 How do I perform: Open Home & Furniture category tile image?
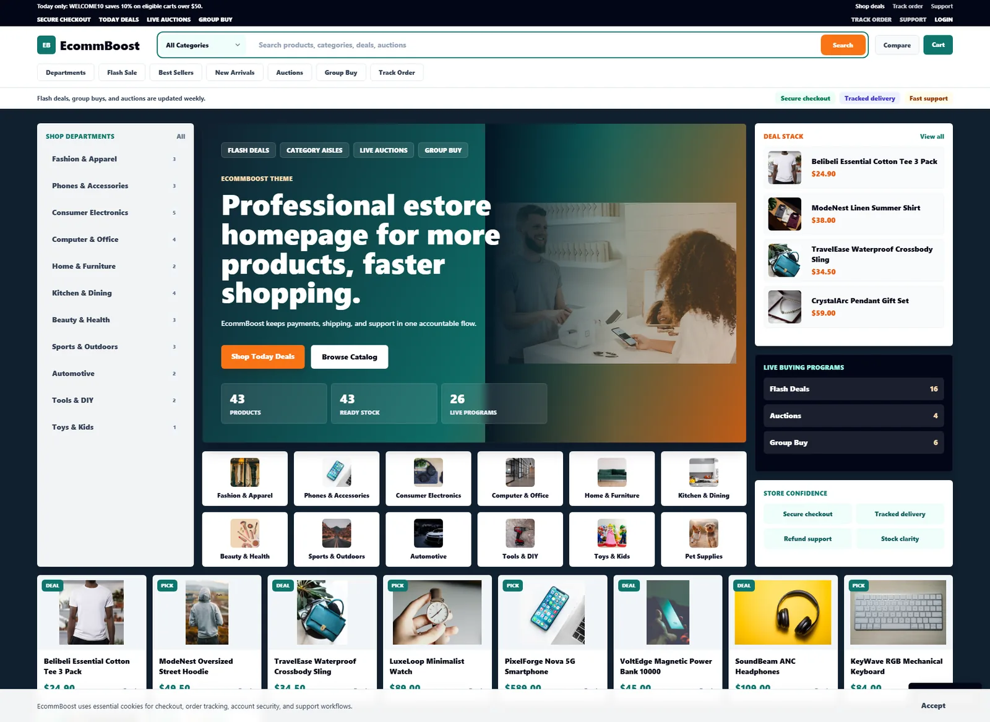click(612, 473)
